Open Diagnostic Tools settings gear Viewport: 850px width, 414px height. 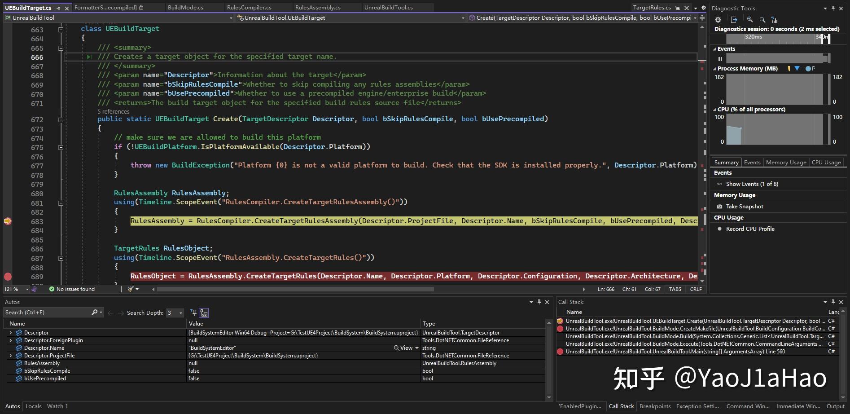pyautogui.click(x=718, y=20)
